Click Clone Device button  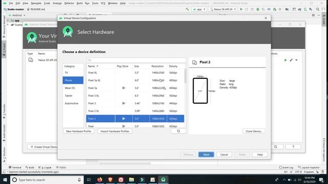click(x=254, y=131)
